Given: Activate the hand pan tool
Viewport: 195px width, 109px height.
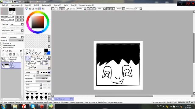Looking at the screenshot, I should [36, 54].
